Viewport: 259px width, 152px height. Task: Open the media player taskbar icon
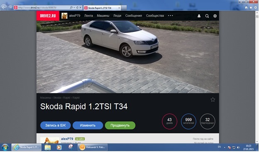(59, 147)
